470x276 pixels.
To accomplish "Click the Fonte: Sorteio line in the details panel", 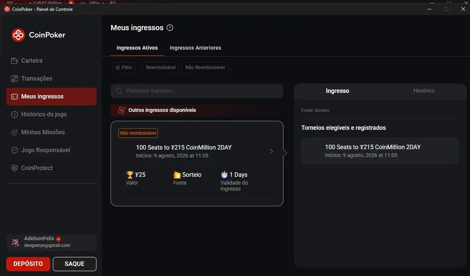I will click(x=315, y=111).
